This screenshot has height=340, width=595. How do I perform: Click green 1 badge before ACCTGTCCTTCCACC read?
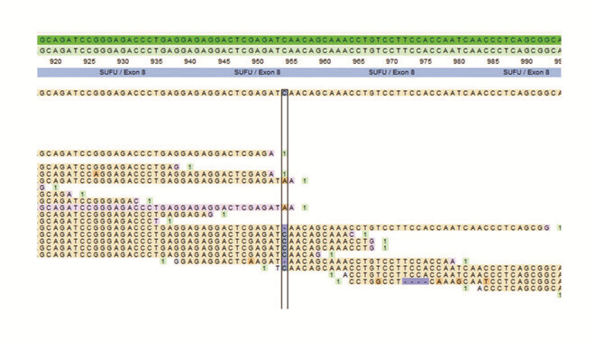pos(332,275)
